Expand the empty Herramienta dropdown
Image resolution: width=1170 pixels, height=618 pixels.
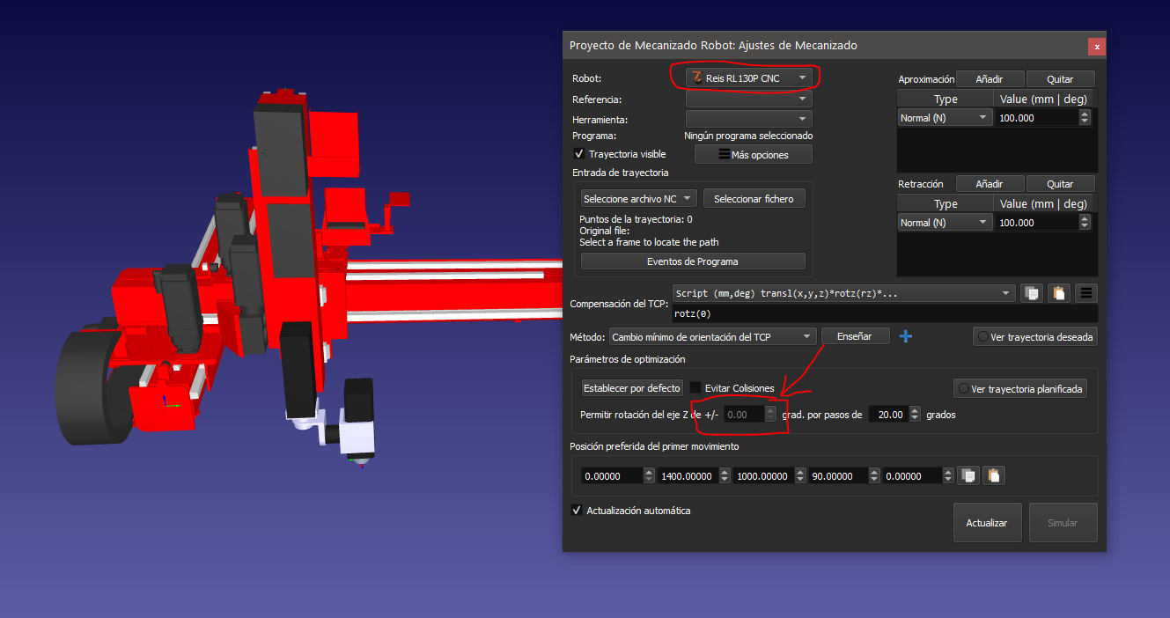748,119
